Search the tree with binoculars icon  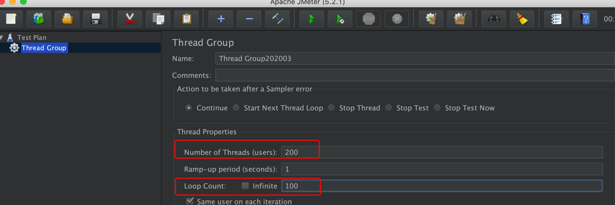(494, 19)
